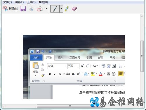Click the Cut scissors icon in Word
146x110 pixels.
coord(43,64)
